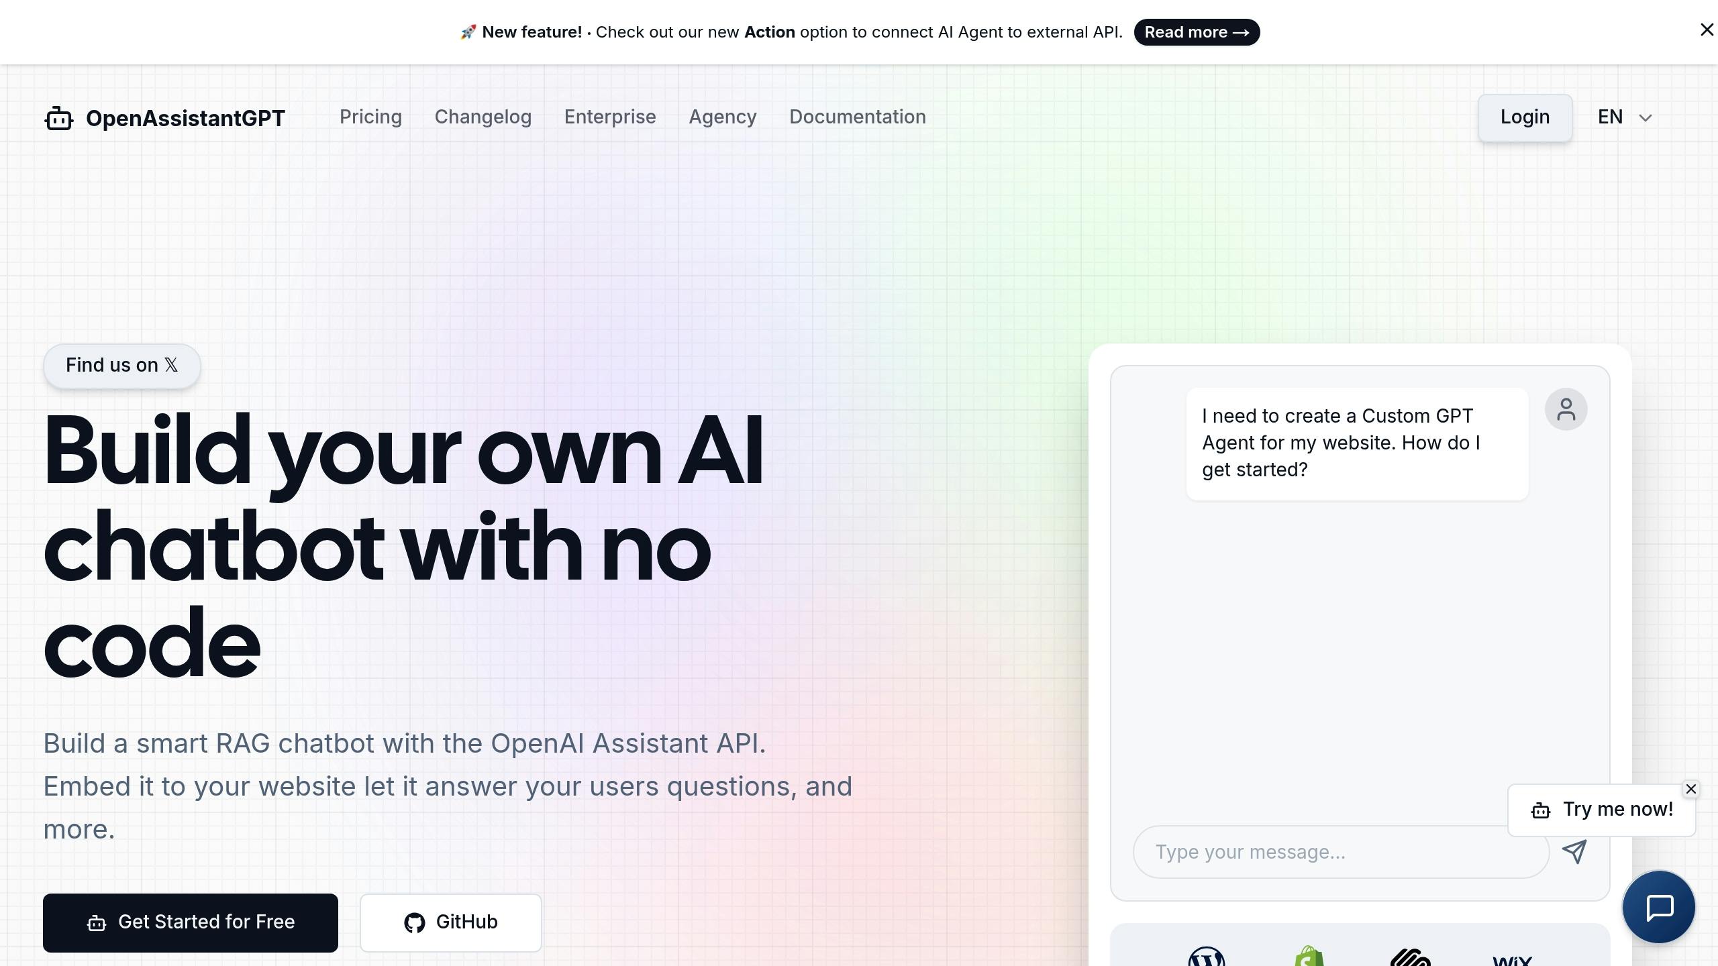Open the Agency menu item

pos(722,117)
